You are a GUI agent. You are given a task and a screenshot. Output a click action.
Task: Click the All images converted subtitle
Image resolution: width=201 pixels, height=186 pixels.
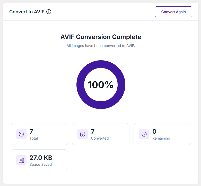tap(101, 46)
